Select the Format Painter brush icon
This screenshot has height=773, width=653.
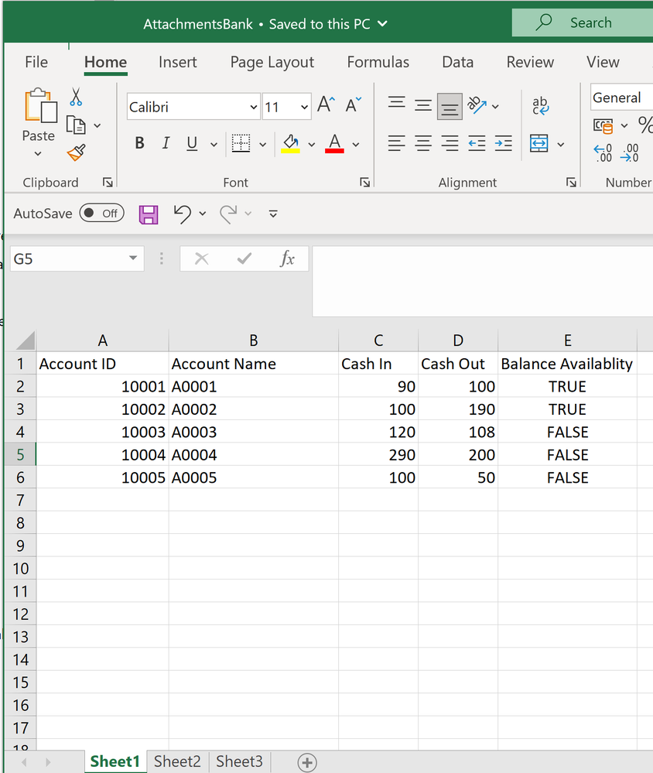(x=76, y=152)
